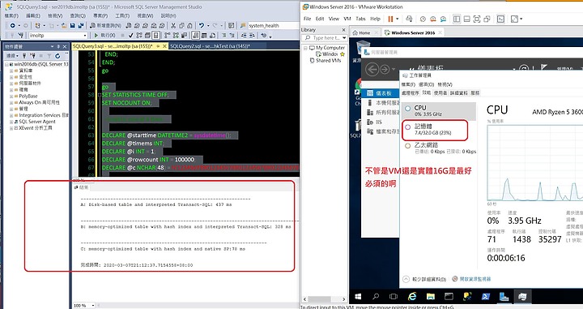
Task: Open the VMware stretch guest dropdown arrow
Action: click(x=521, y=19)
